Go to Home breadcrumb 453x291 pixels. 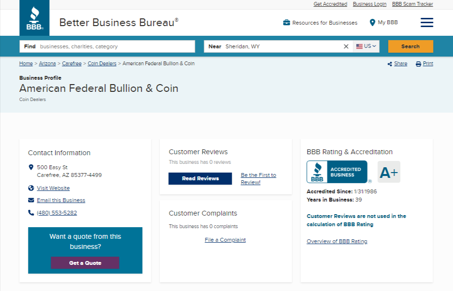26,63
